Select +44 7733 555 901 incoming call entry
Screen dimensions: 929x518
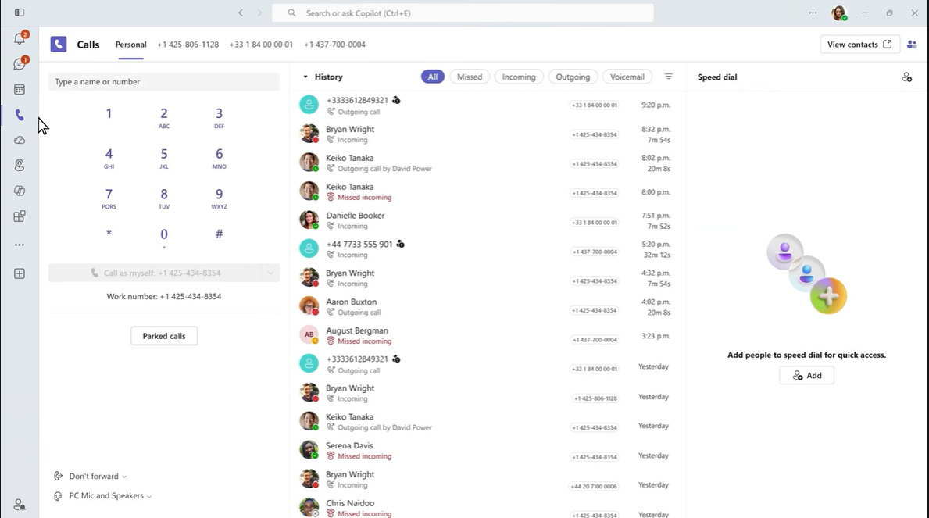point(487,249)
